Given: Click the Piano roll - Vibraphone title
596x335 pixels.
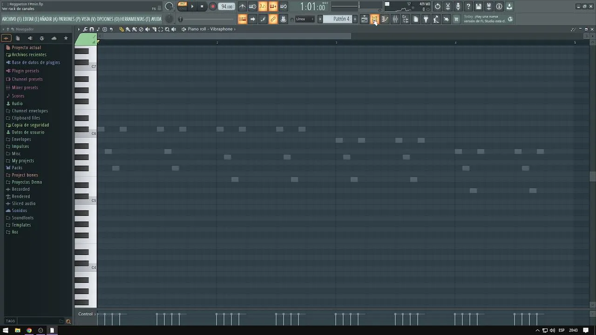Looking at the screenshot, I should point(210,29).
